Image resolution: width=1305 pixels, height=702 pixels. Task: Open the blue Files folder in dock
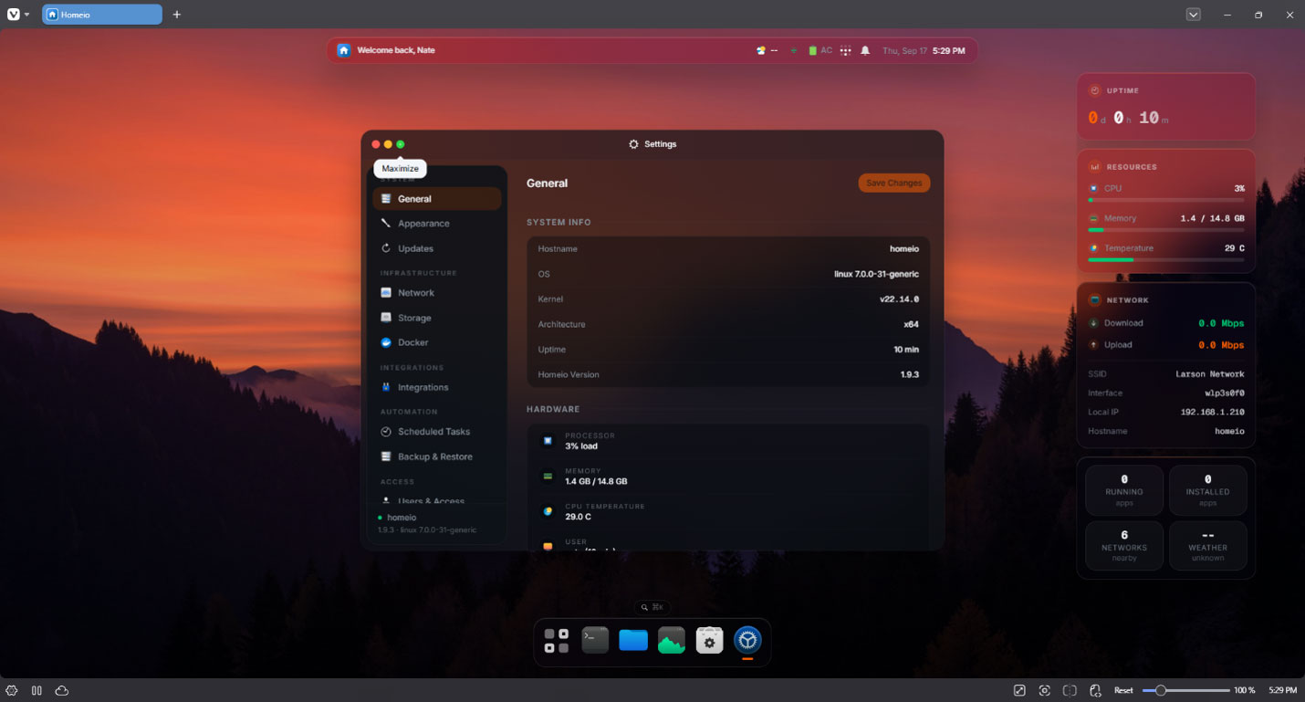633,640
